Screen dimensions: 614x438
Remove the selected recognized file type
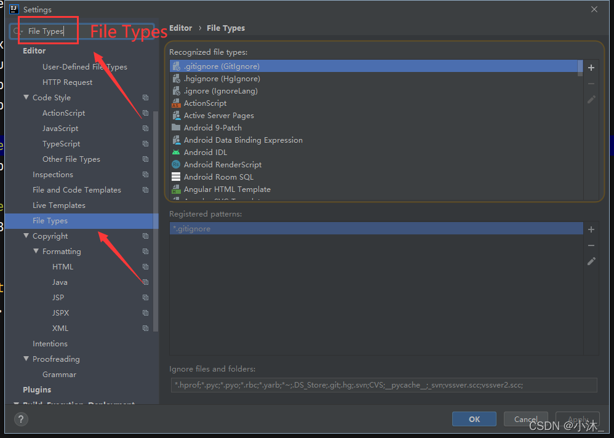591,84
